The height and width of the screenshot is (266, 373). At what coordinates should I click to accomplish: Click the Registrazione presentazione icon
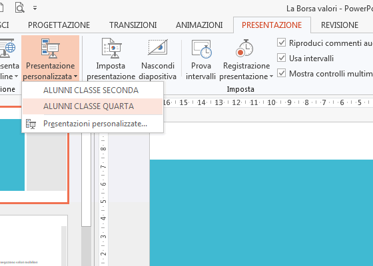(244, 48)
